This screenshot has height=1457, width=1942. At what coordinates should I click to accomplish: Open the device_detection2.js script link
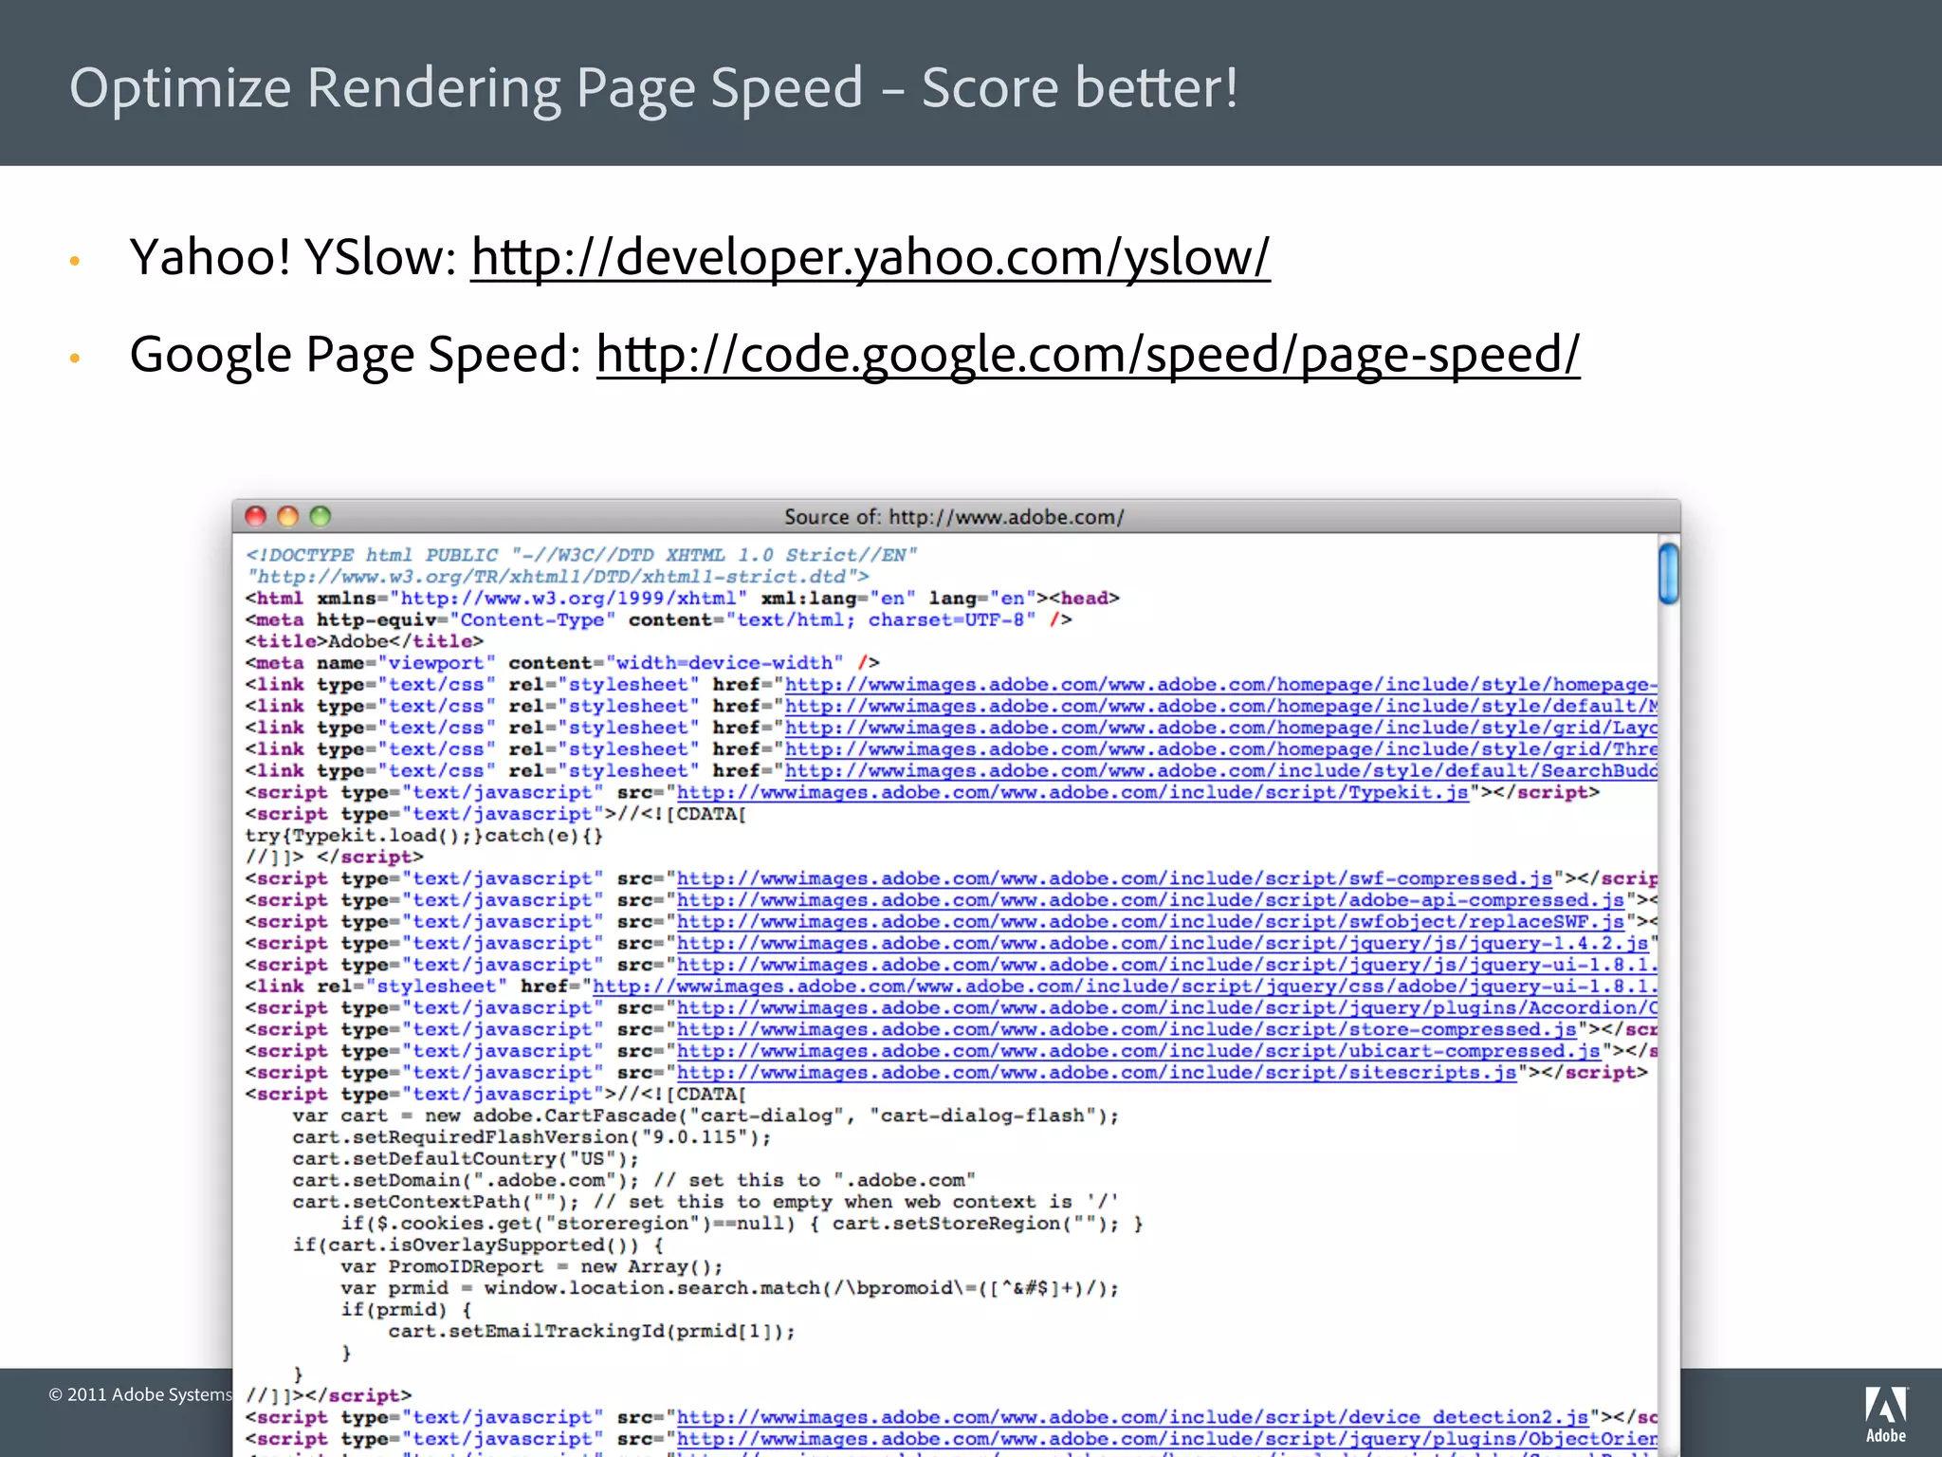1132,1417
